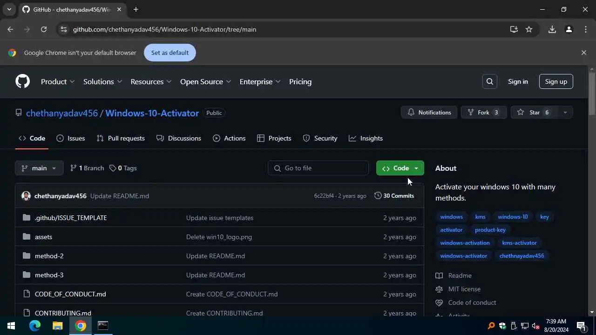Screen dimensions: 596x335
Task: Go to the GitHub logo homepage
Action: point(22,81)
